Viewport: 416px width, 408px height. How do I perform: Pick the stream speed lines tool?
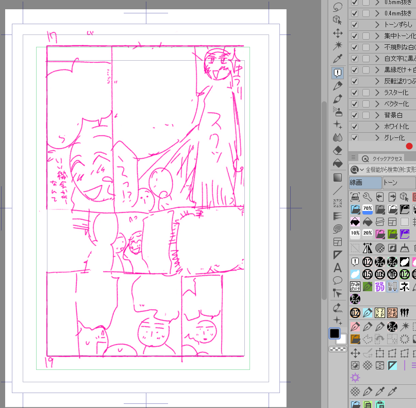pos(338,216)
